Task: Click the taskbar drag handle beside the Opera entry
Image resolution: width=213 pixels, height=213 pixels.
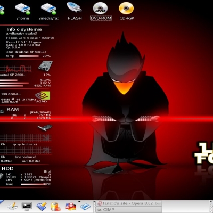Action: (94, 207)
